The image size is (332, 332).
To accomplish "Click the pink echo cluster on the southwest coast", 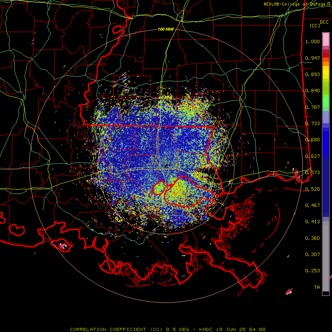I will 63,246.
